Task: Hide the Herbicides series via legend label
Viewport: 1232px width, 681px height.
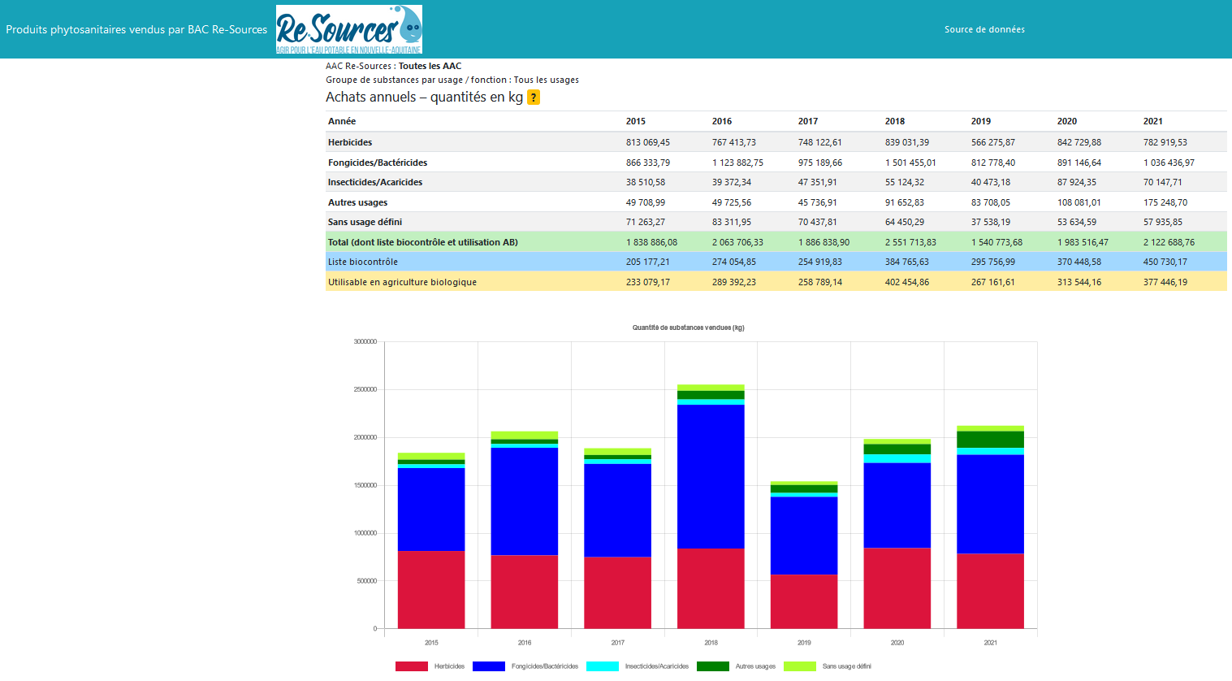Action: tap(449, 666)
